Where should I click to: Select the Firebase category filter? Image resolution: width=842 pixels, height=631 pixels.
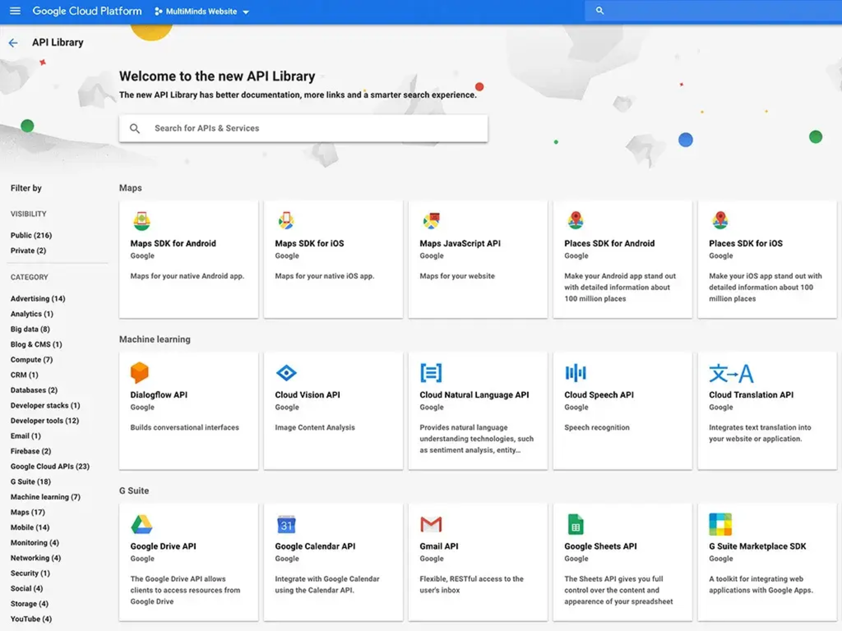30,451
